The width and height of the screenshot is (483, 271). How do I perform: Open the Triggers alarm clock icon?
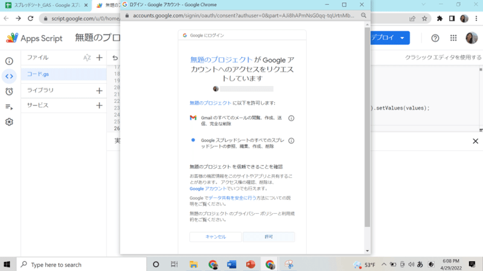tap(9, 92)
